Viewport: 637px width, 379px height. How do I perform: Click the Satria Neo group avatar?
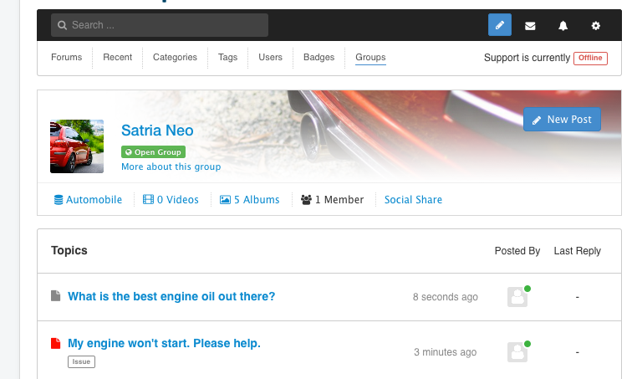pyautogui.click(x=77, y=146)
